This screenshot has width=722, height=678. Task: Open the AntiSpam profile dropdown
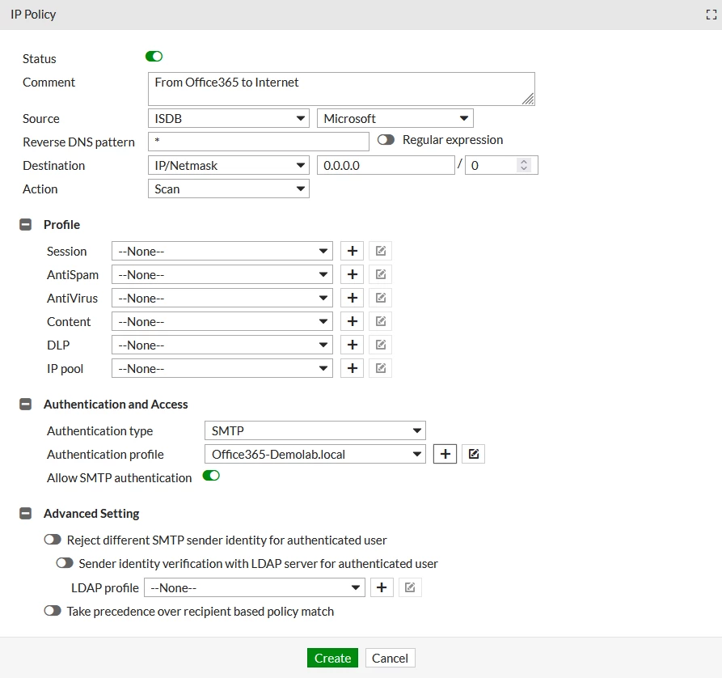coord(222,275)
